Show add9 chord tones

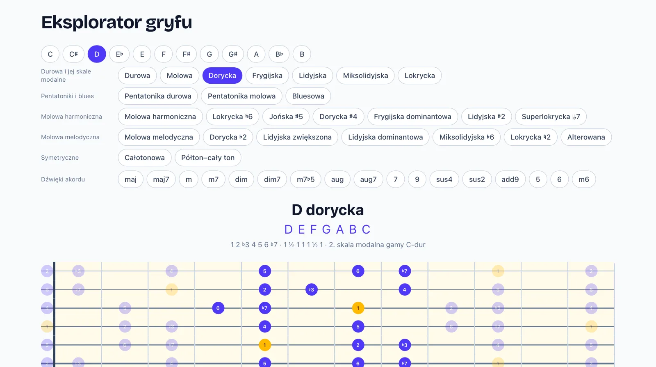point(510,179)
